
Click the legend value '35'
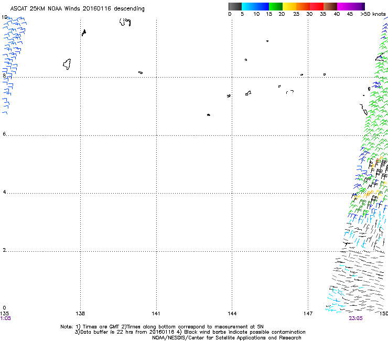click(x=323, y=14)
